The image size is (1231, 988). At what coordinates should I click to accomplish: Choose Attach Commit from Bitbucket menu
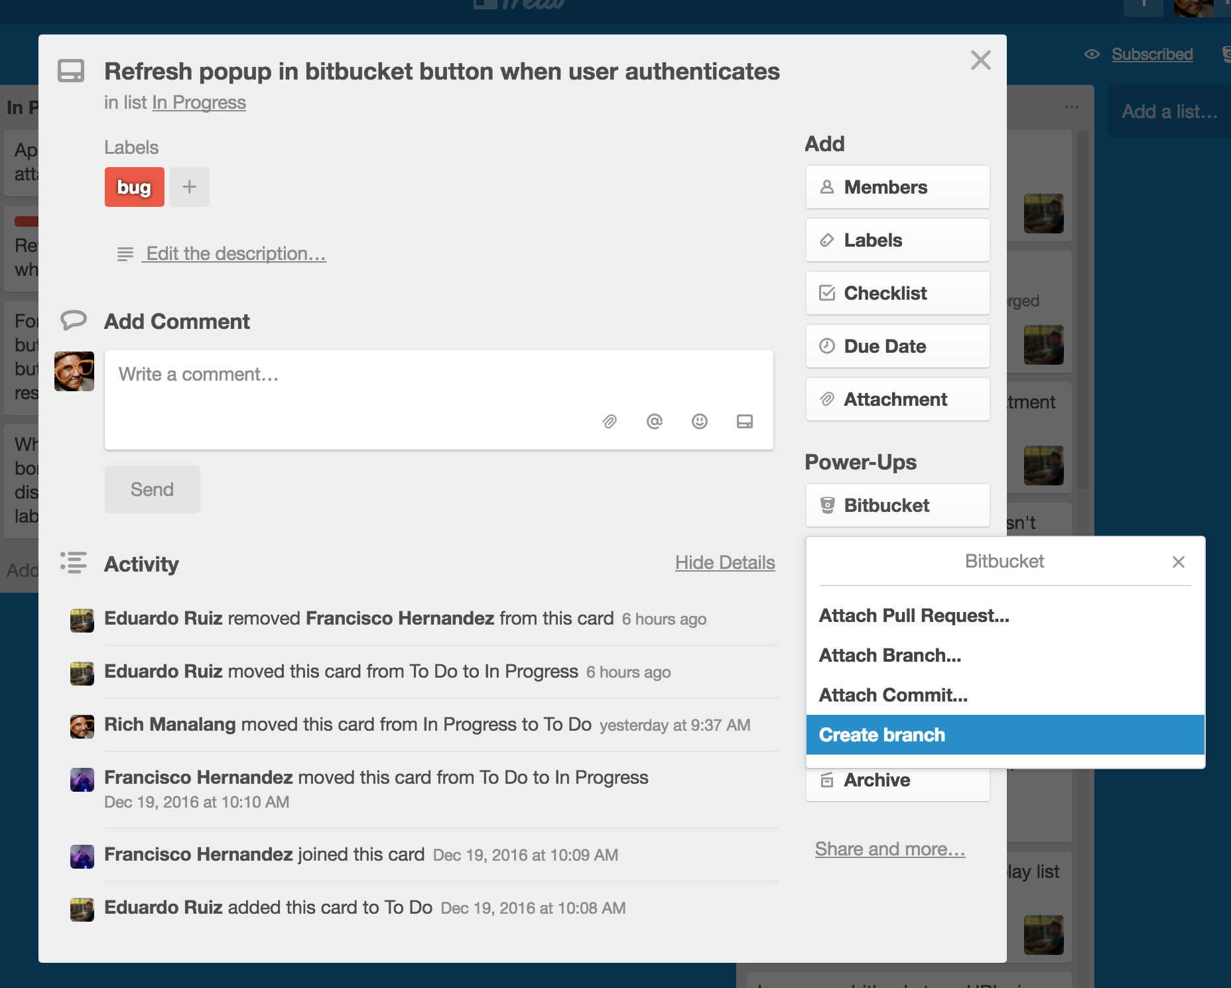point(892,695)
